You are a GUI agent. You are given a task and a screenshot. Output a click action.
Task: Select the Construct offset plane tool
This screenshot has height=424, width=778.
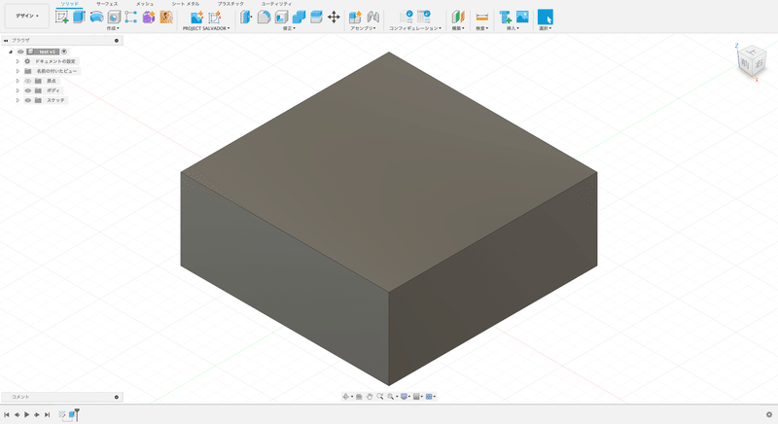pyautogui.click(x=458, y=17)
